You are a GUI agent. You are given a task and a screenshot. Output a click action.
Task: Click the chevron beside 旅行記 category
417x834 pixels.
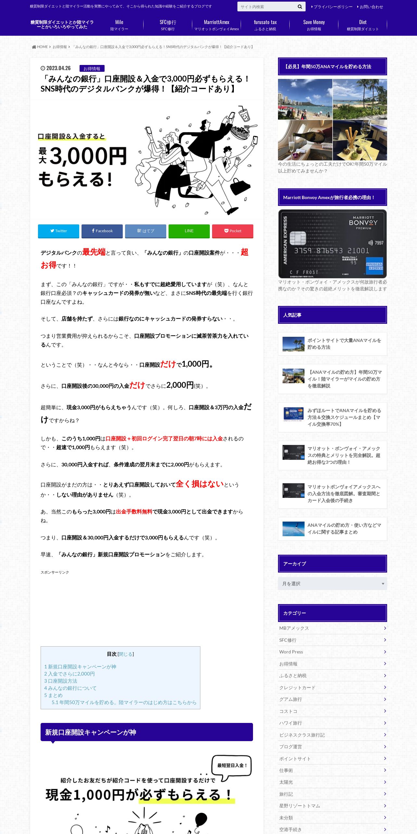pos(385,794)
